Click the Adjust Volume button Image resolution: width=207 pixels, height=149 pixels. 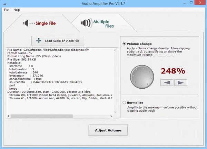[108, 130]
